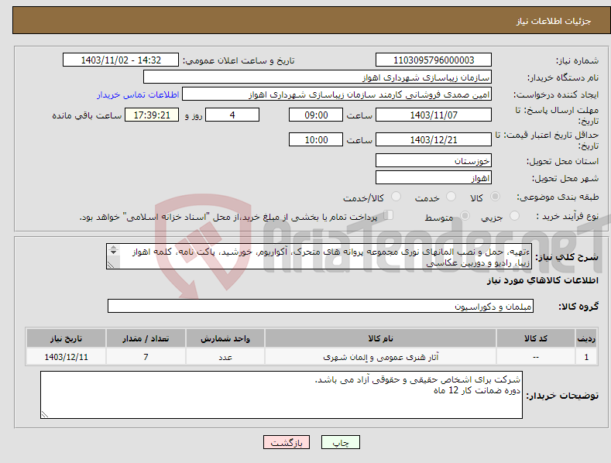Click the جزئیات اطلاعات نیاز header title
The image size is (611, 463).
554,21
